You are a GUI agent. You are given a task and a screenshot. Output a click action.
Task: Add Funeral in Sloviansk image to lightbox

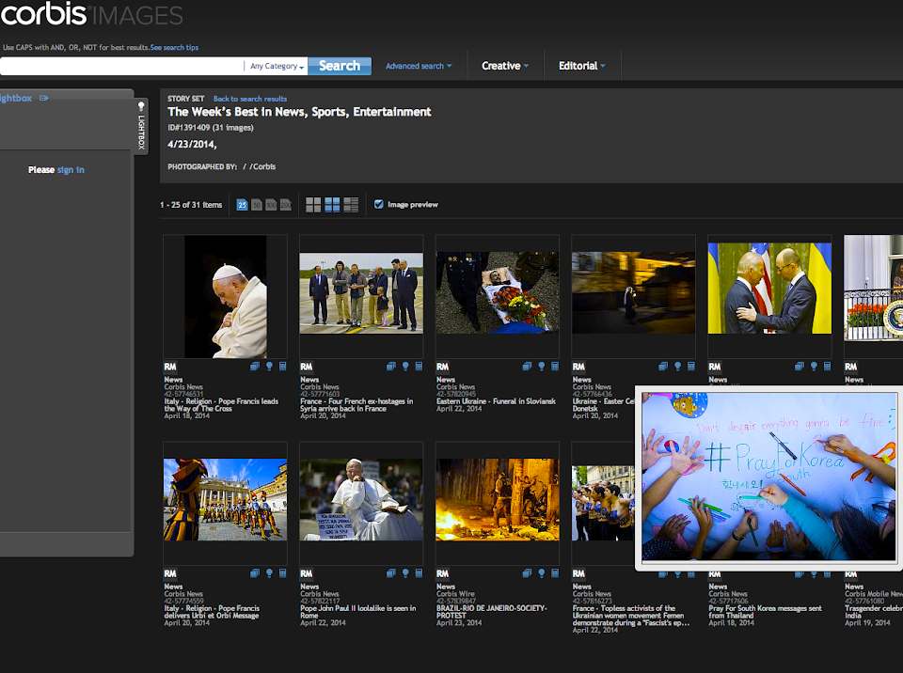click(542, 367)
